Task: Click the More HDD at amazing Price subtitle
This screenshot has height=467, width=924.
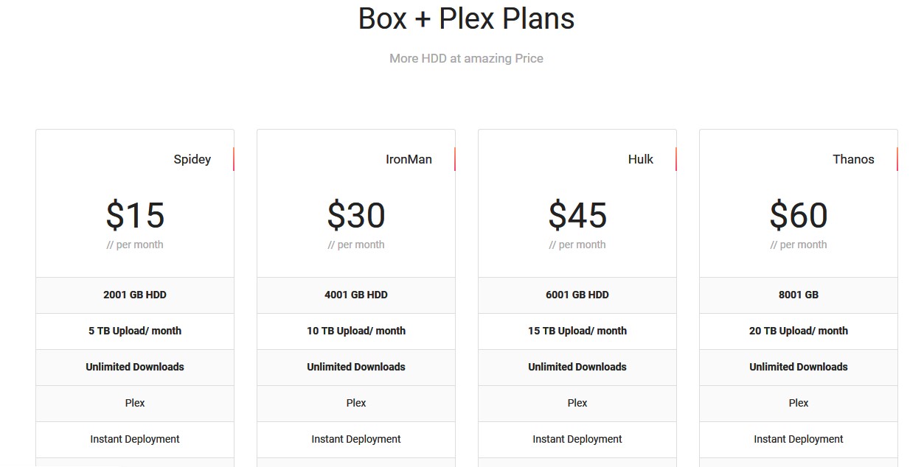Action: coord(466,58)
